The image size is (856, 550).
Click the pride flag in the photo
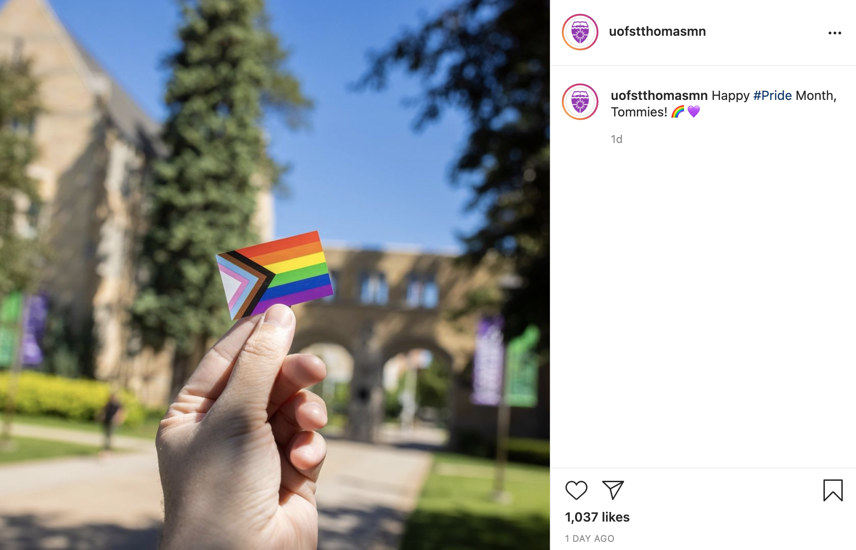click(x=274, y=275)
